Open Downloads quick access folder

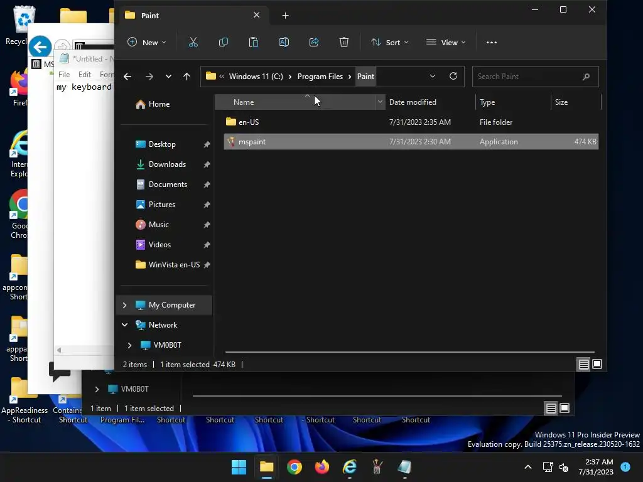167,164
